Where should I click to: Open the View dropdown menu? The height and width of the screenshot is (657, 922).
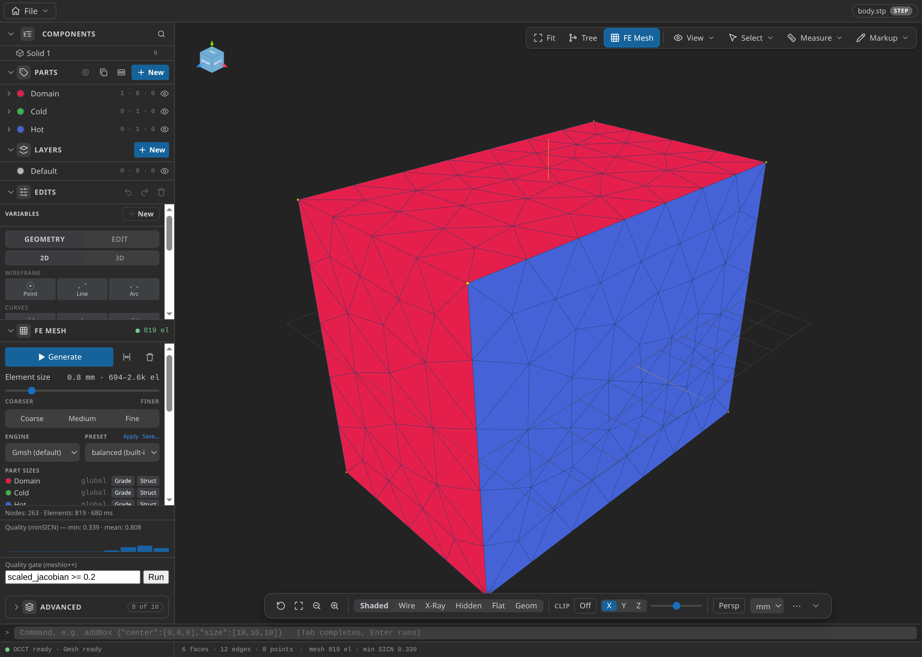pos(694,38)
